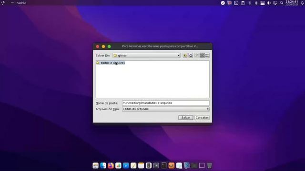Click into the 'Nome da pasta' path field
Viewport: 305px width, 171px height.
(x=166, y=103)
